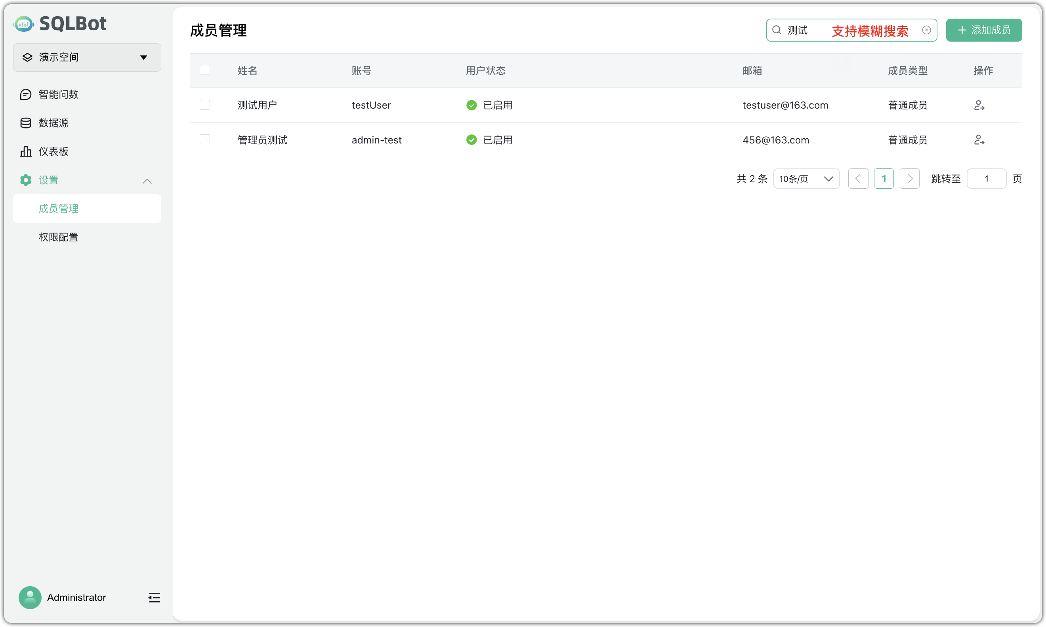Go to next page with the arrow button
Image resolution: width=1046 pixels, height=627 pixels.
click(910, 178)
